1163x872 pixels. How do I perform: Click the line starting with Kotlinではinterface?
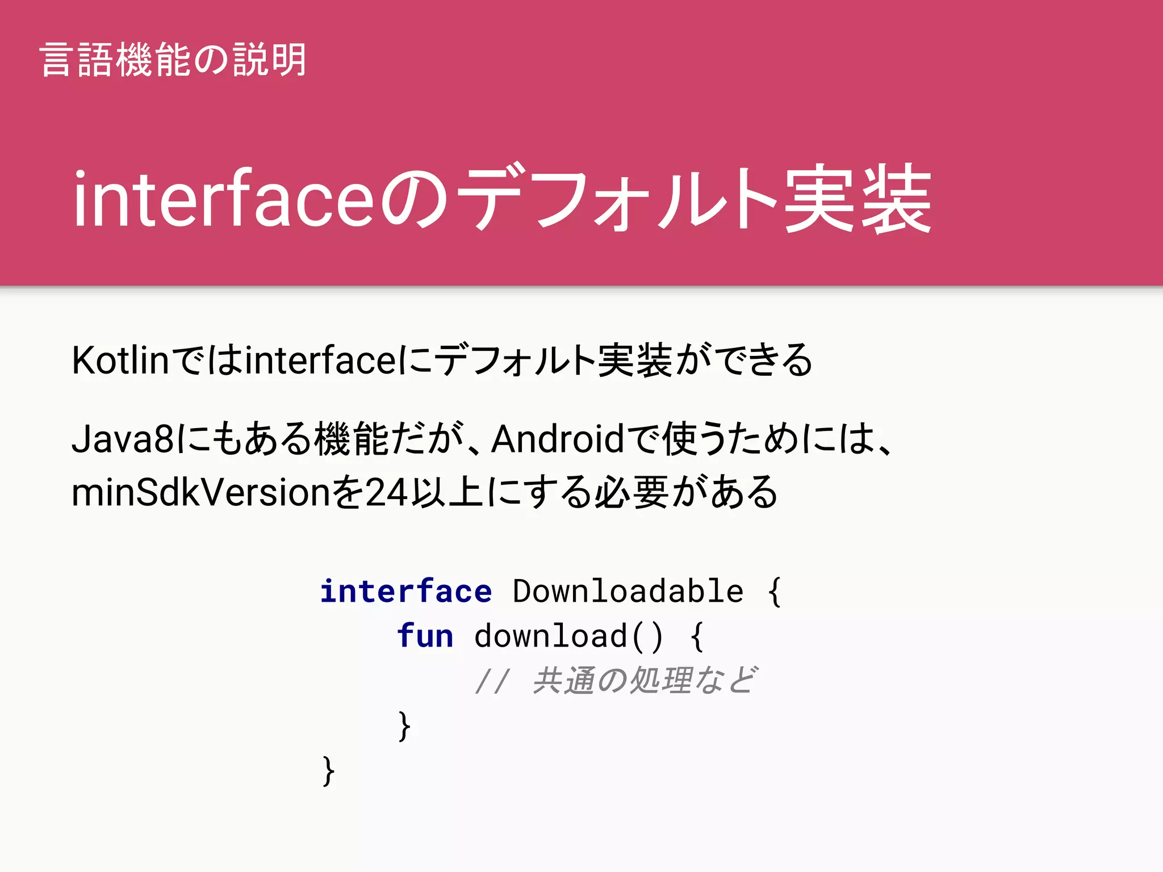click(x=442, y=360)
